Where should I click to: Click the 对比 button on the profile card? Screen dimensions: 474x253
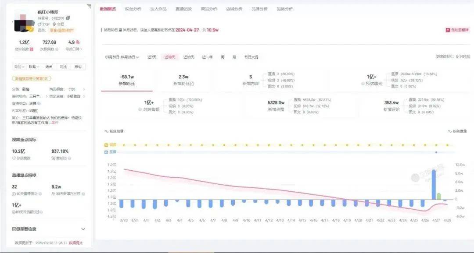pos(63,67)
